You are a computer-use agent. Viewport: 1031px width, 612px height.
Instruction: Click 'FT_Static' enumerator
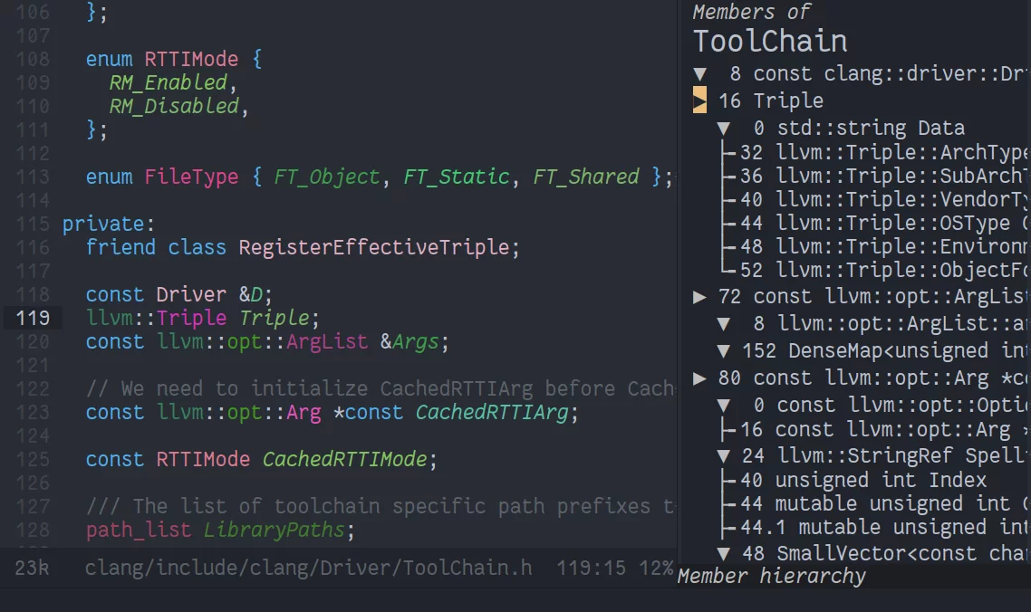(457, 177)
